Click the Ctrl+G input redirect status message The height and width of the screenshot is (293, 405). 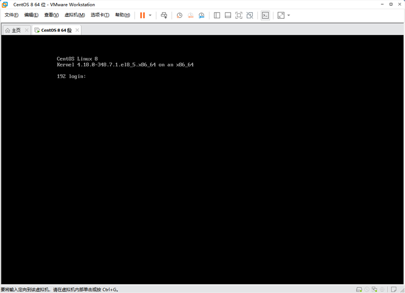pos(59,290)
